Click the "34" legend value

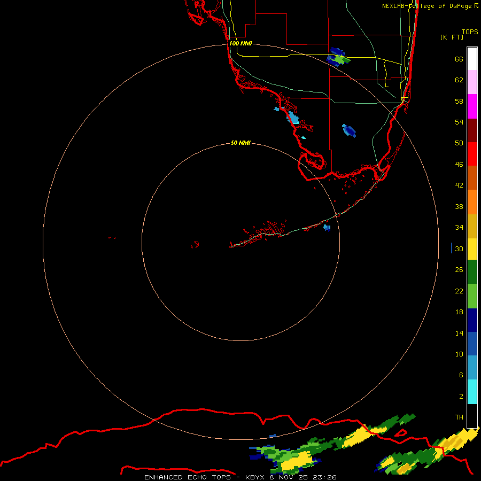point(459,228)
